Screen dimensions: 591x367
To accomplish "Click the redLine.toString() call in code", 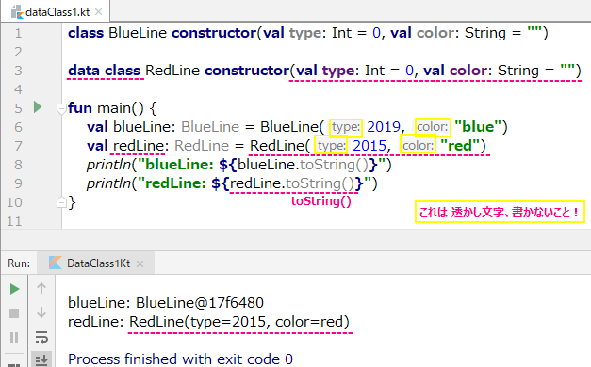I will click(x=292, y=183).
